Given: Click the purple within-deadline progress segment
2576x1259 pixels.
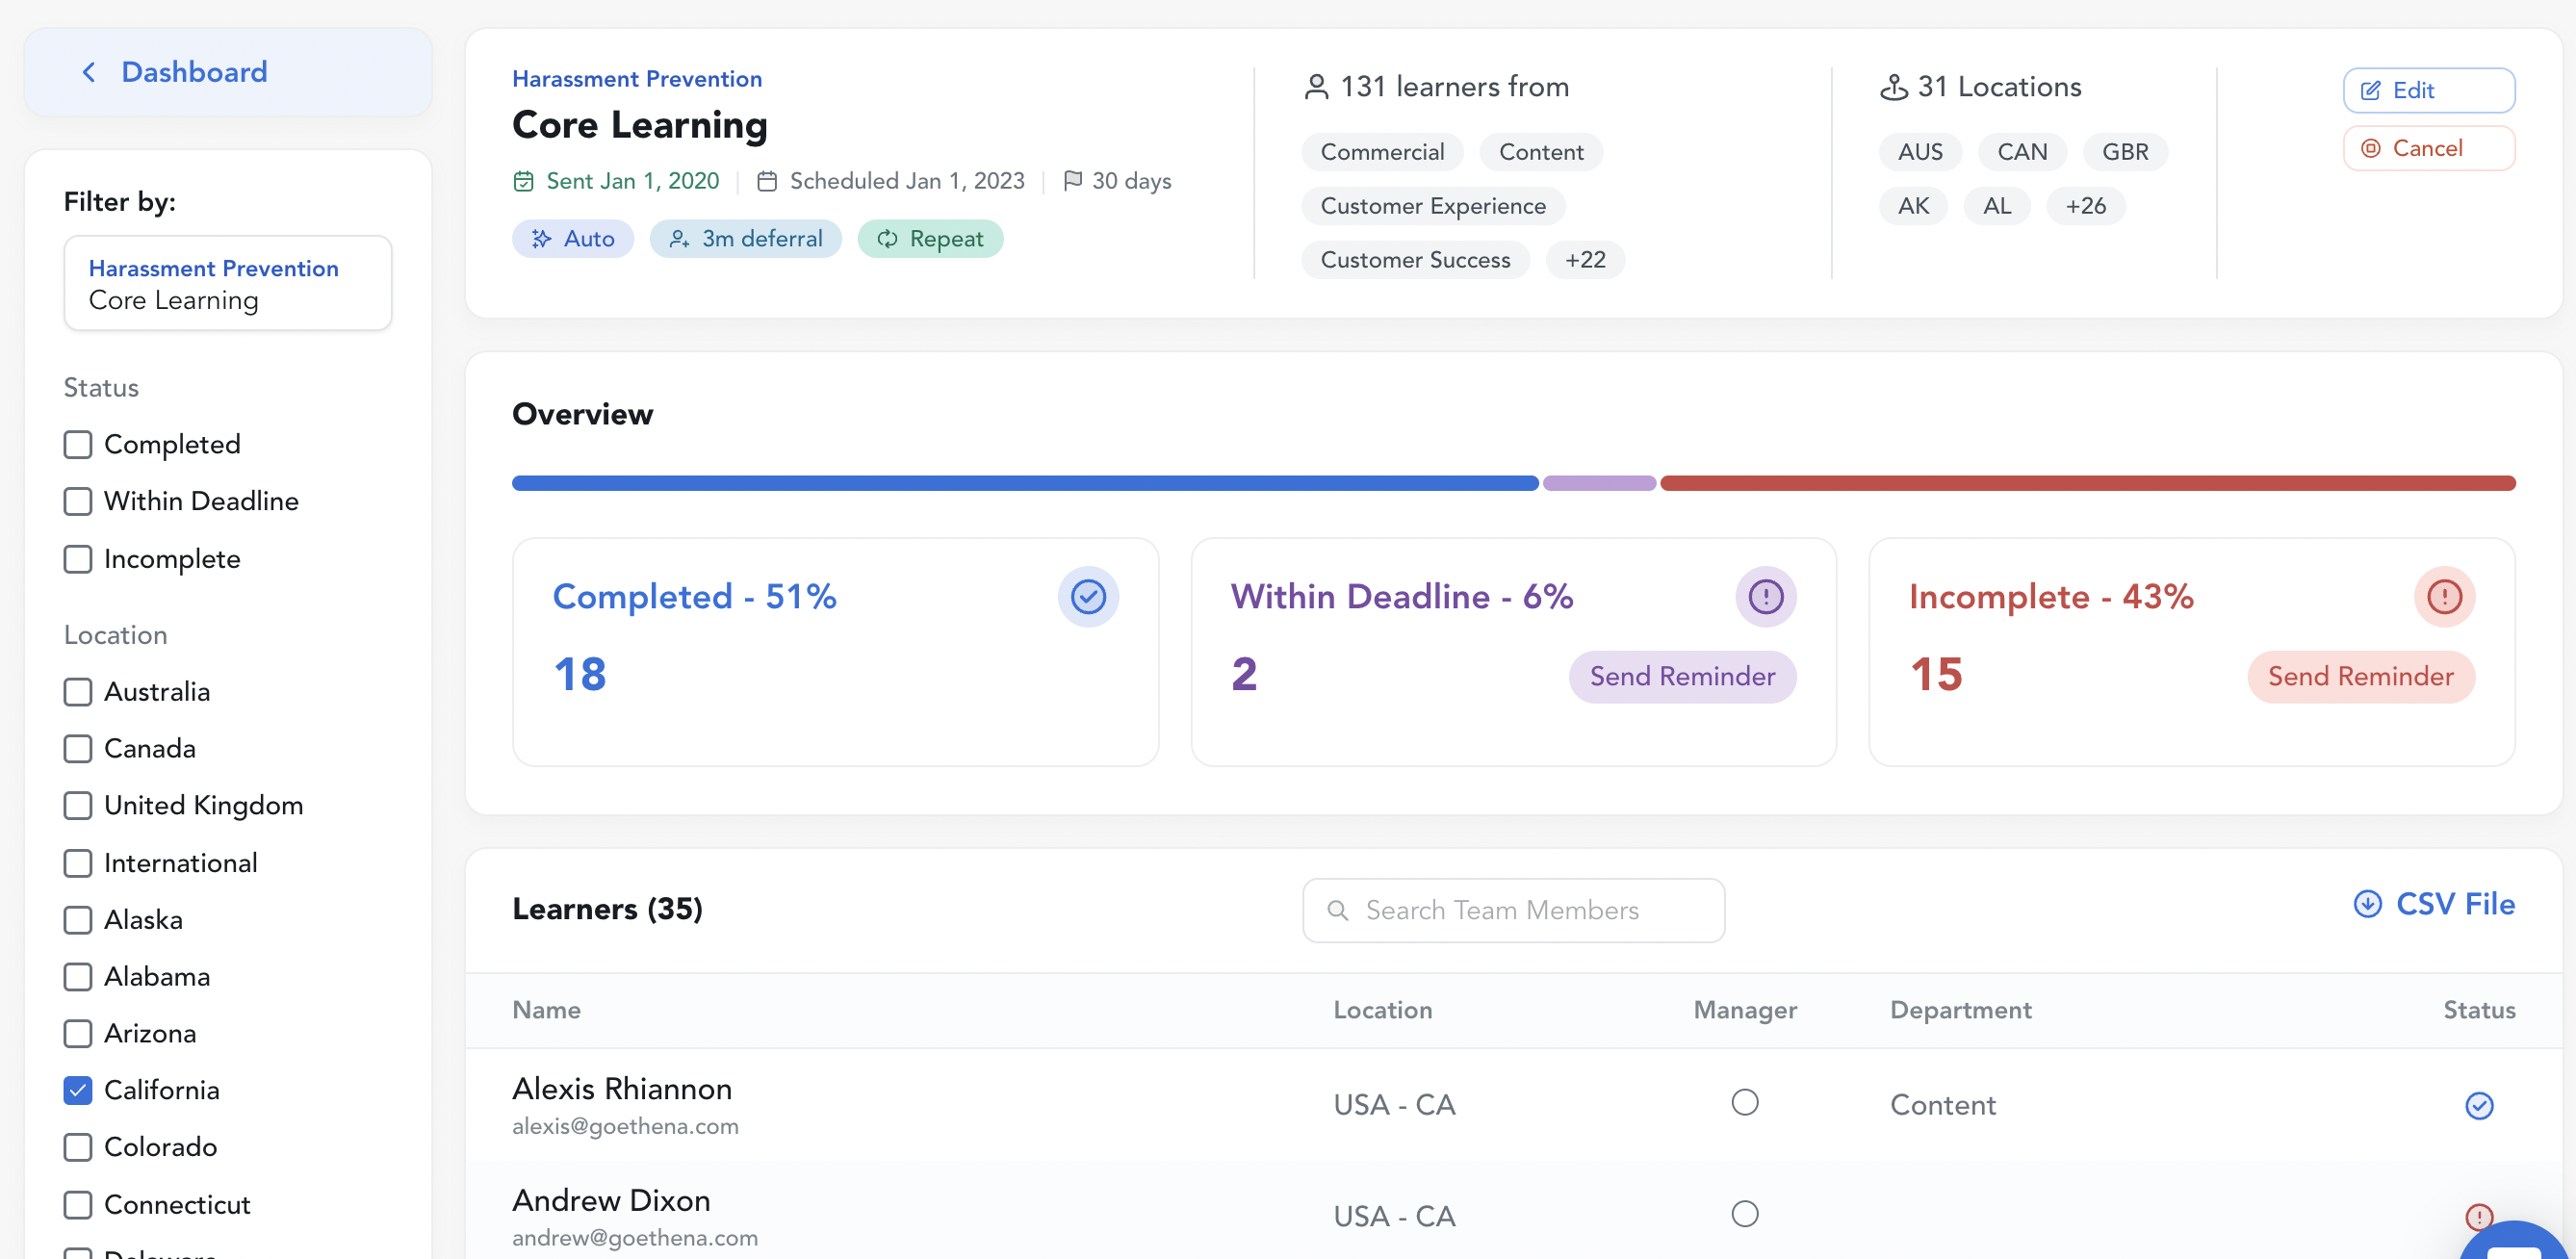Looking at the screenshot, I should point(1599,484).
